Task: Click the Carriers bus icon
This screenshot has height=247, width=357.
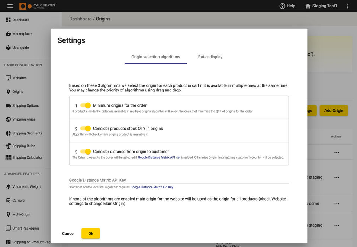Action: pos(8,200)
